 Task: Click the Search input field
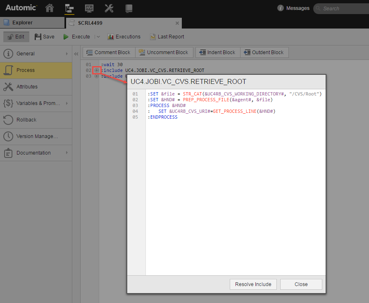tap(343, 8)
